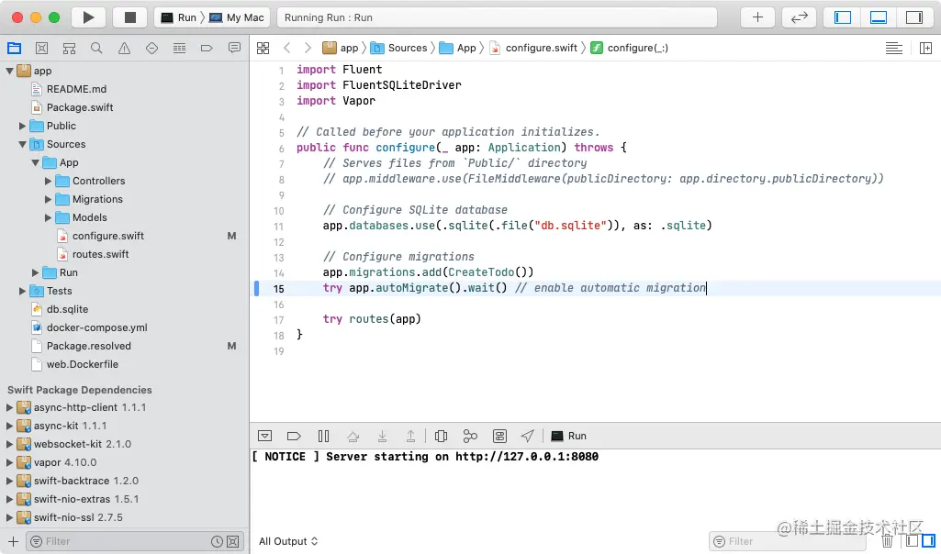This screenshot has height=554, width=941.
Task: Show the console pane
Action: (928, 541)
